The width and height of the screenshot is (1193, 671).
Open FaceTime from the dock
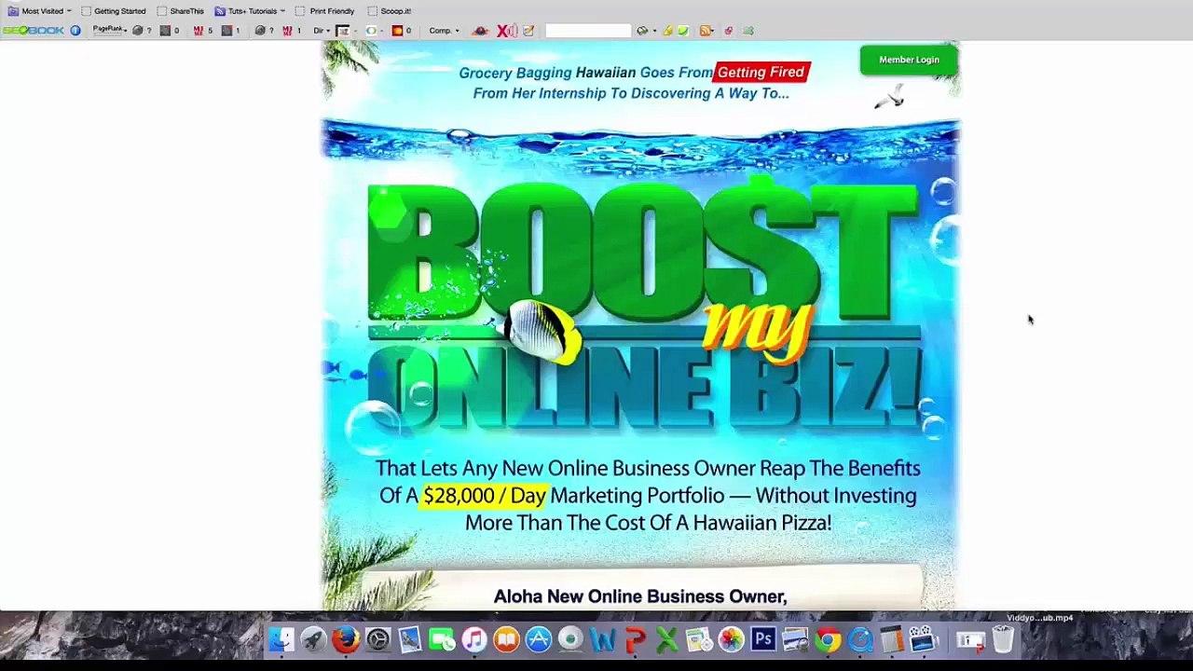pyautogui.click(x=441, y=639)
